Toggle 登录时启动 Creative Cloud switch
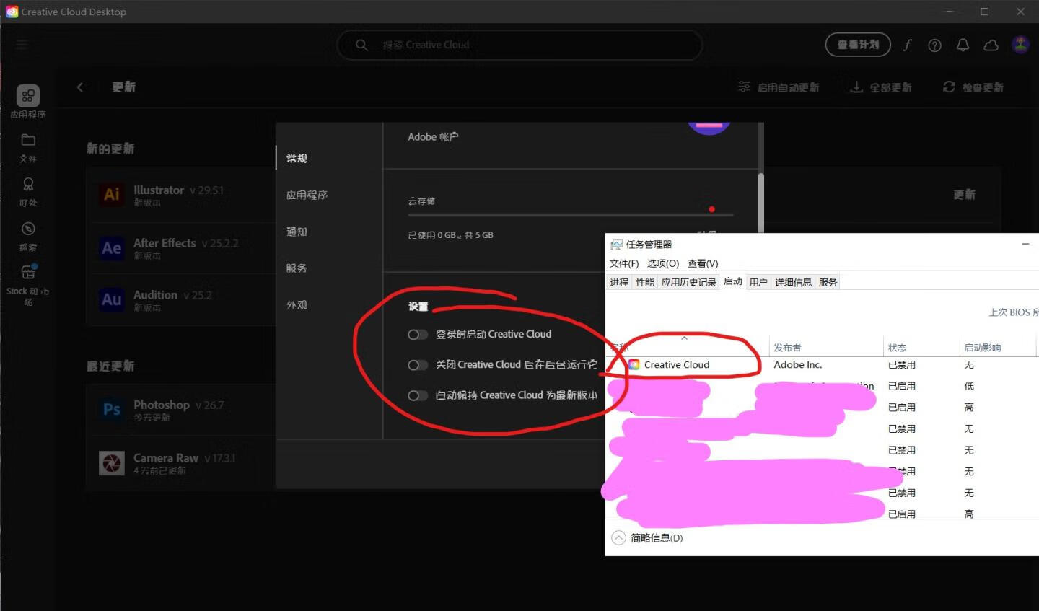This screenshot has height=611, width=1039. [418, 334]
